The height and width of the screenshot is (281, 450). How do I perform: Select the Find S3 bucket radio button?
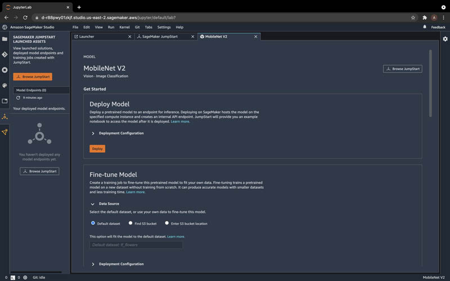click(130, 223)
